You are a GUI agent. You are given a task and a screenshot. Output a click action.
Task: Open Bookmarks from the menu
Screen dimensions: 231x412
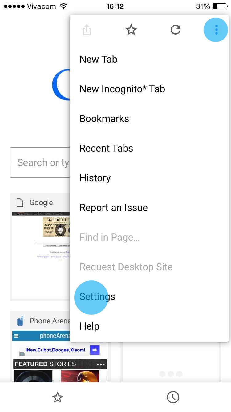[x=104, y=119]
